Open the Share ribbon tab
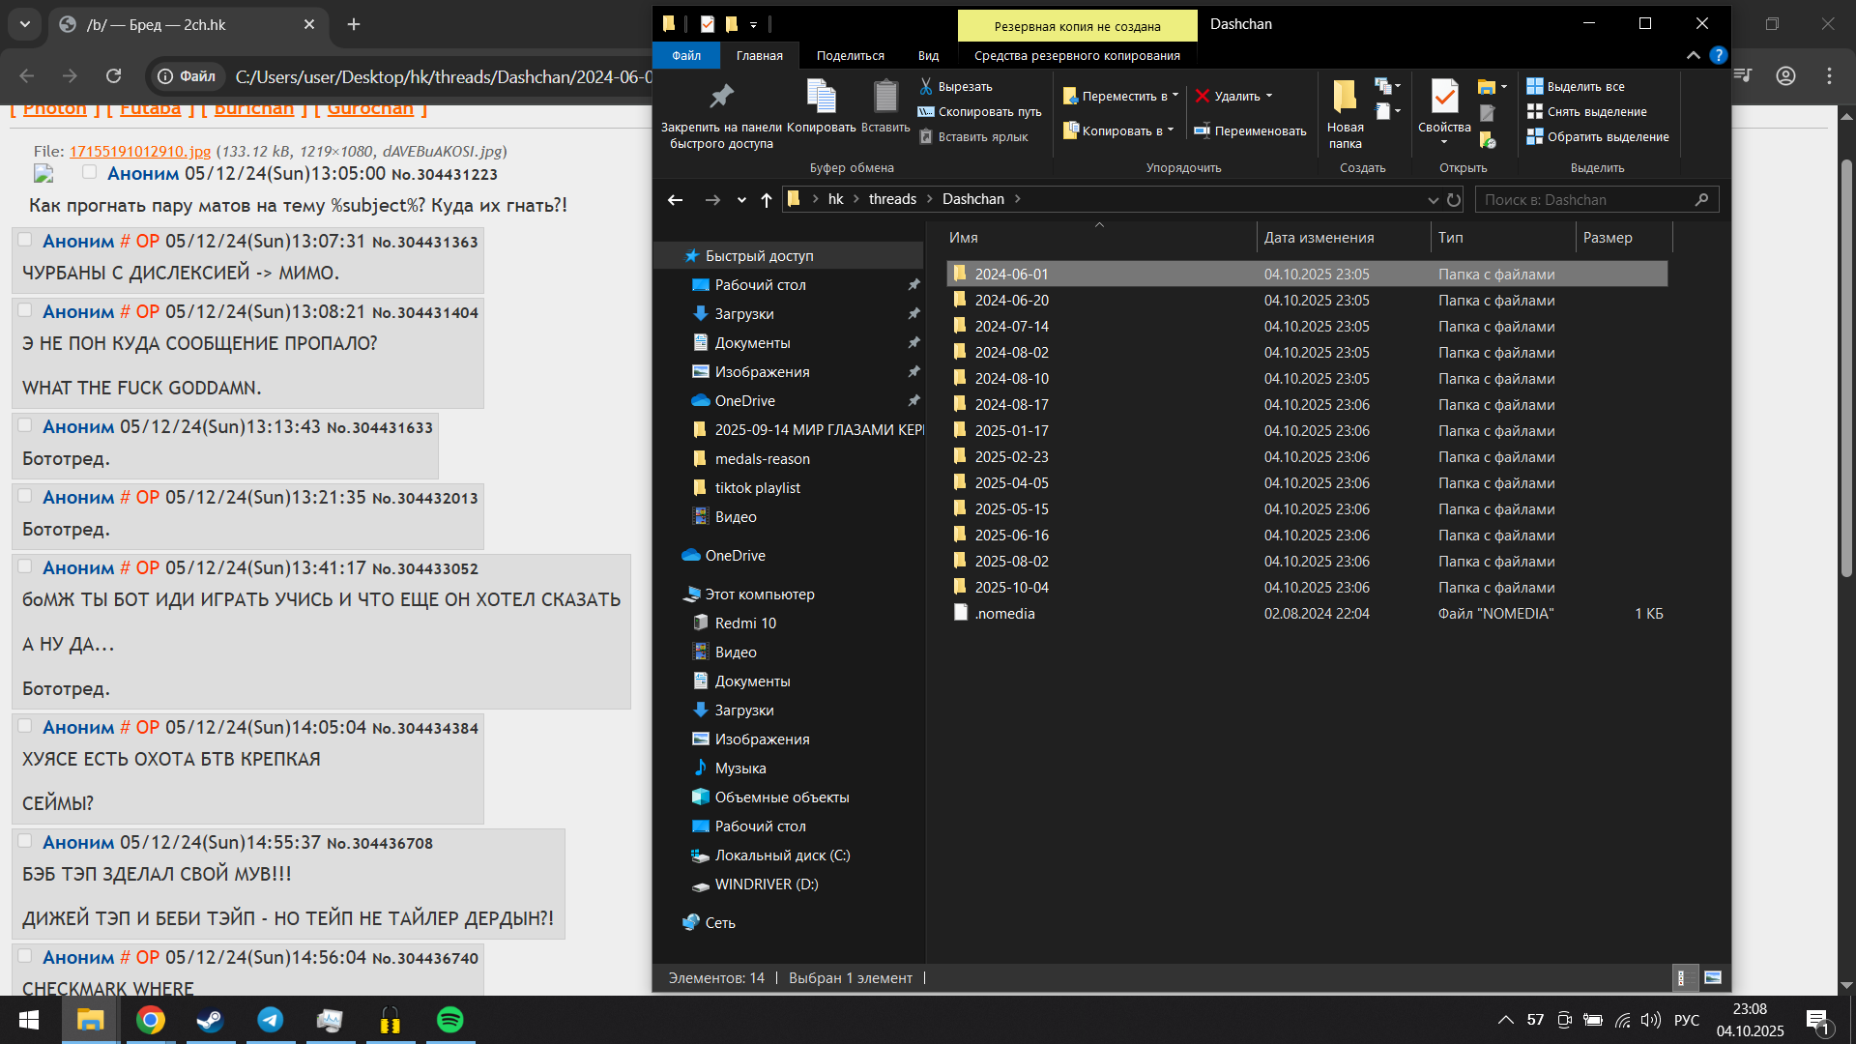 (850, 55)
